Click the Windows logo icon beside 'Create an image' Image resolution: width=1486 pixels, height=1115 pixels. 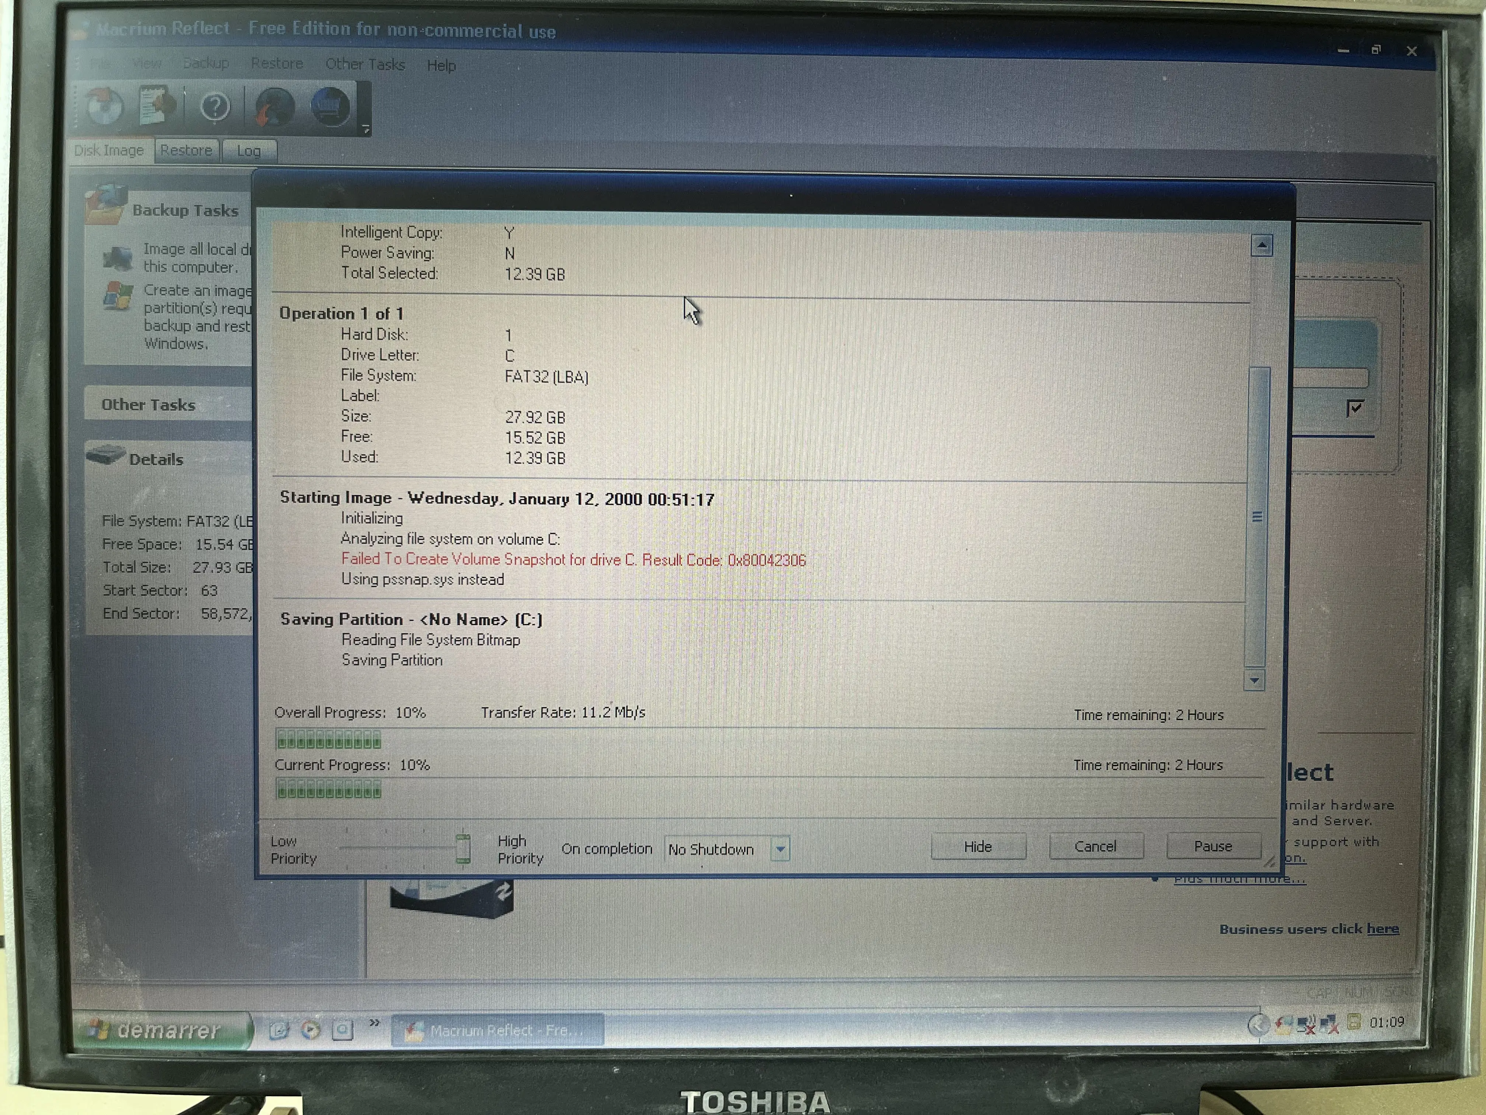tap(118, 296)
